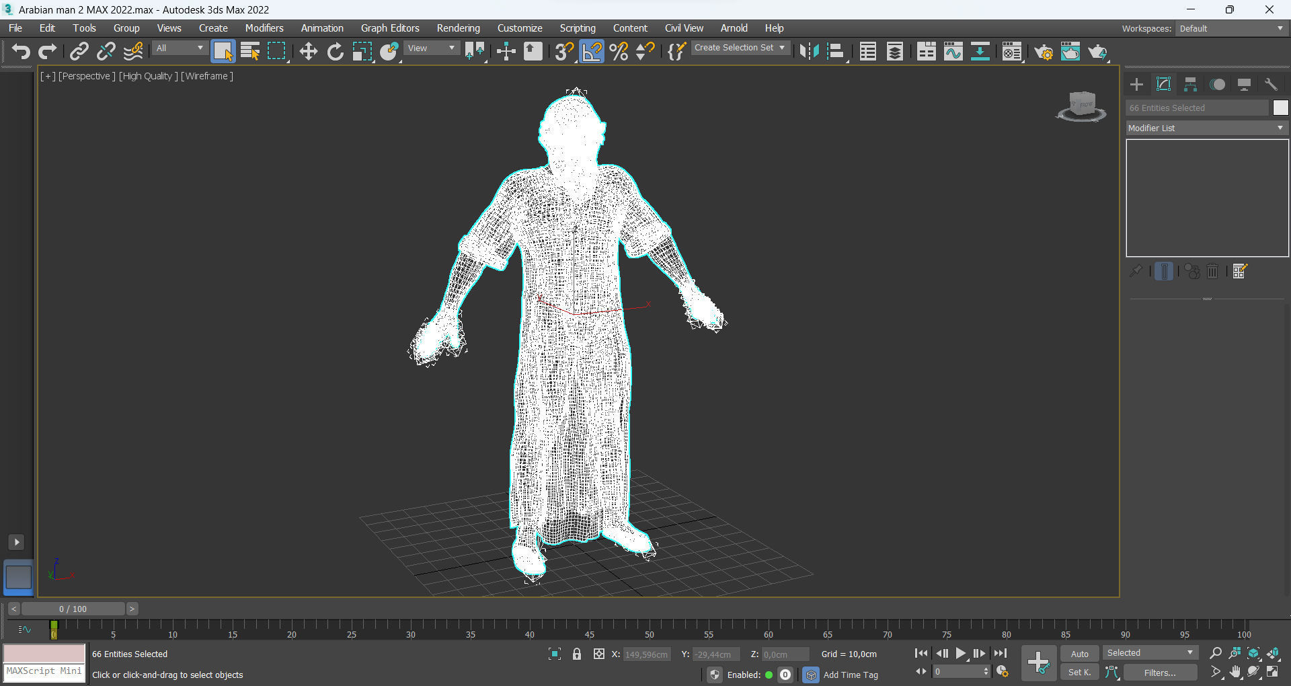Play the animation

pos(961,653)
